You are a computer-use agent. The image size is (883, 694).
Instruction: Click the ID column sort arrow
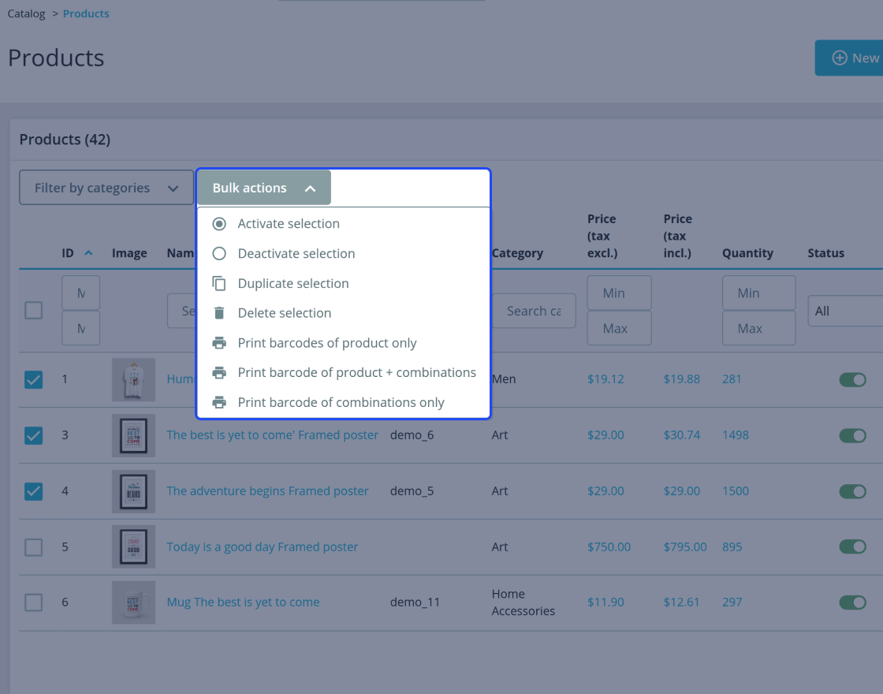click(x=88, y=253)
